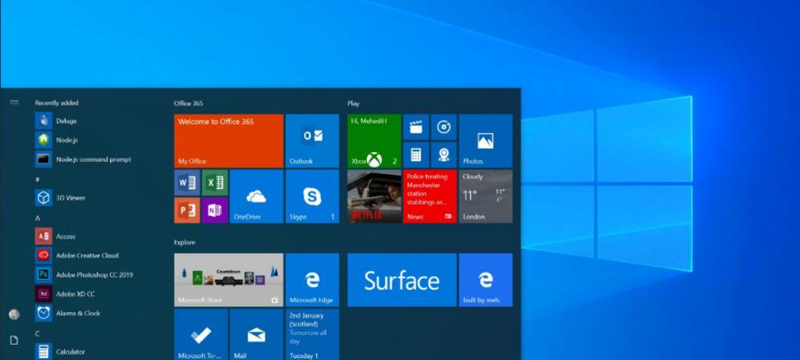Open the Edge tile labelled built by mehedi
Image resolution: width=800 pixels, height=360 pixels.
point(486,280)
